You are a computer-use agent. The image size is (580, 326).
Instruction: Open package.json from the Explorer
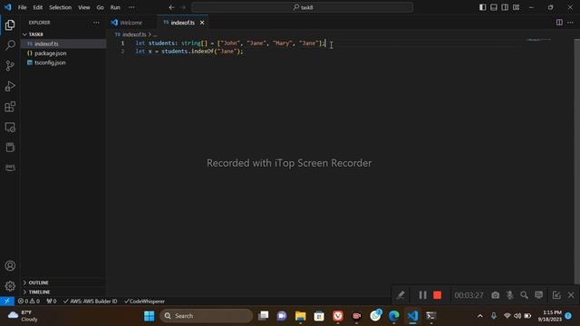(63, 53)
